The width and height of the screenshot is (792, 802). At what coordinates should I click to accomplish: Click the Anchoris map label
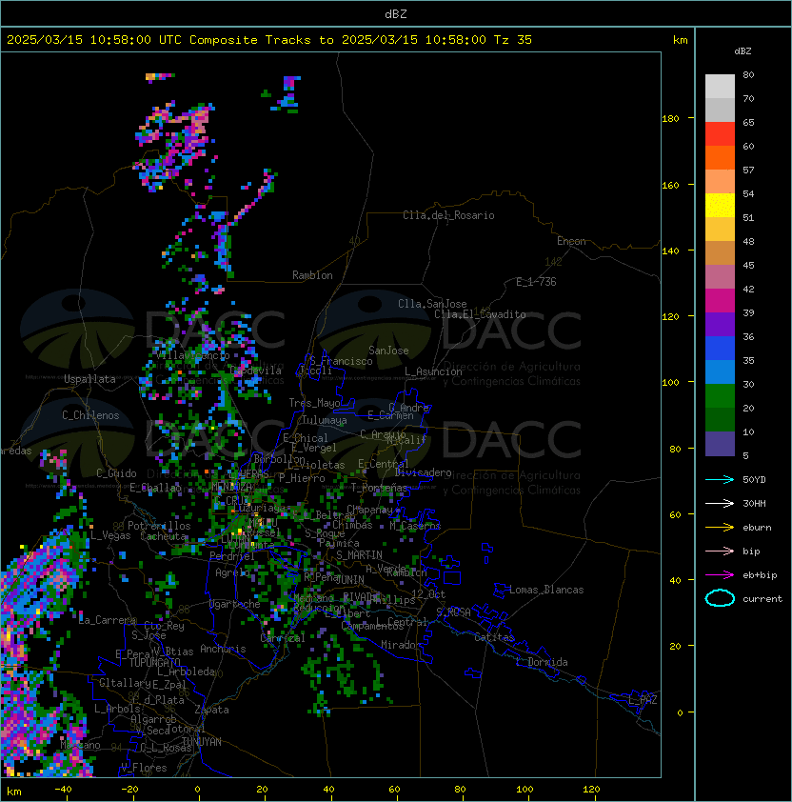point(223,649)
